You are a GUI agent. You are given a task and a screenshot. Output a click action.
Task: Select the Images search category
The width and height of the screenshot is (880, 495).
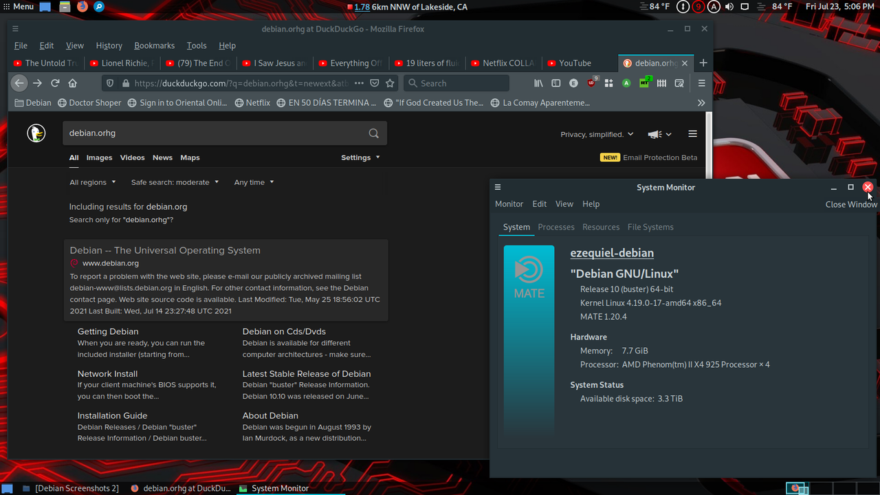coord(99,157)
